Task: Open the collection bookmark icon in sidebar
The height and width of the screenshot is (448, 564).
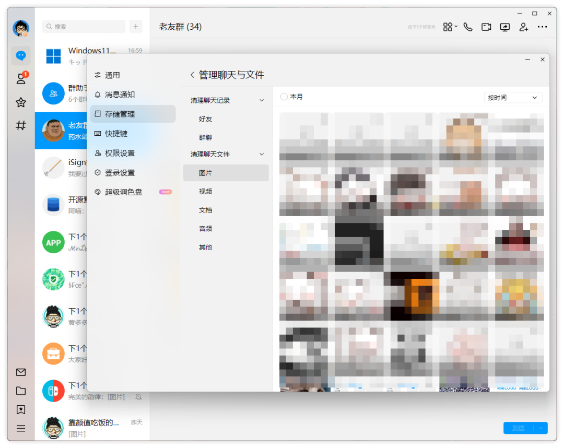Action: pos(21,409)
